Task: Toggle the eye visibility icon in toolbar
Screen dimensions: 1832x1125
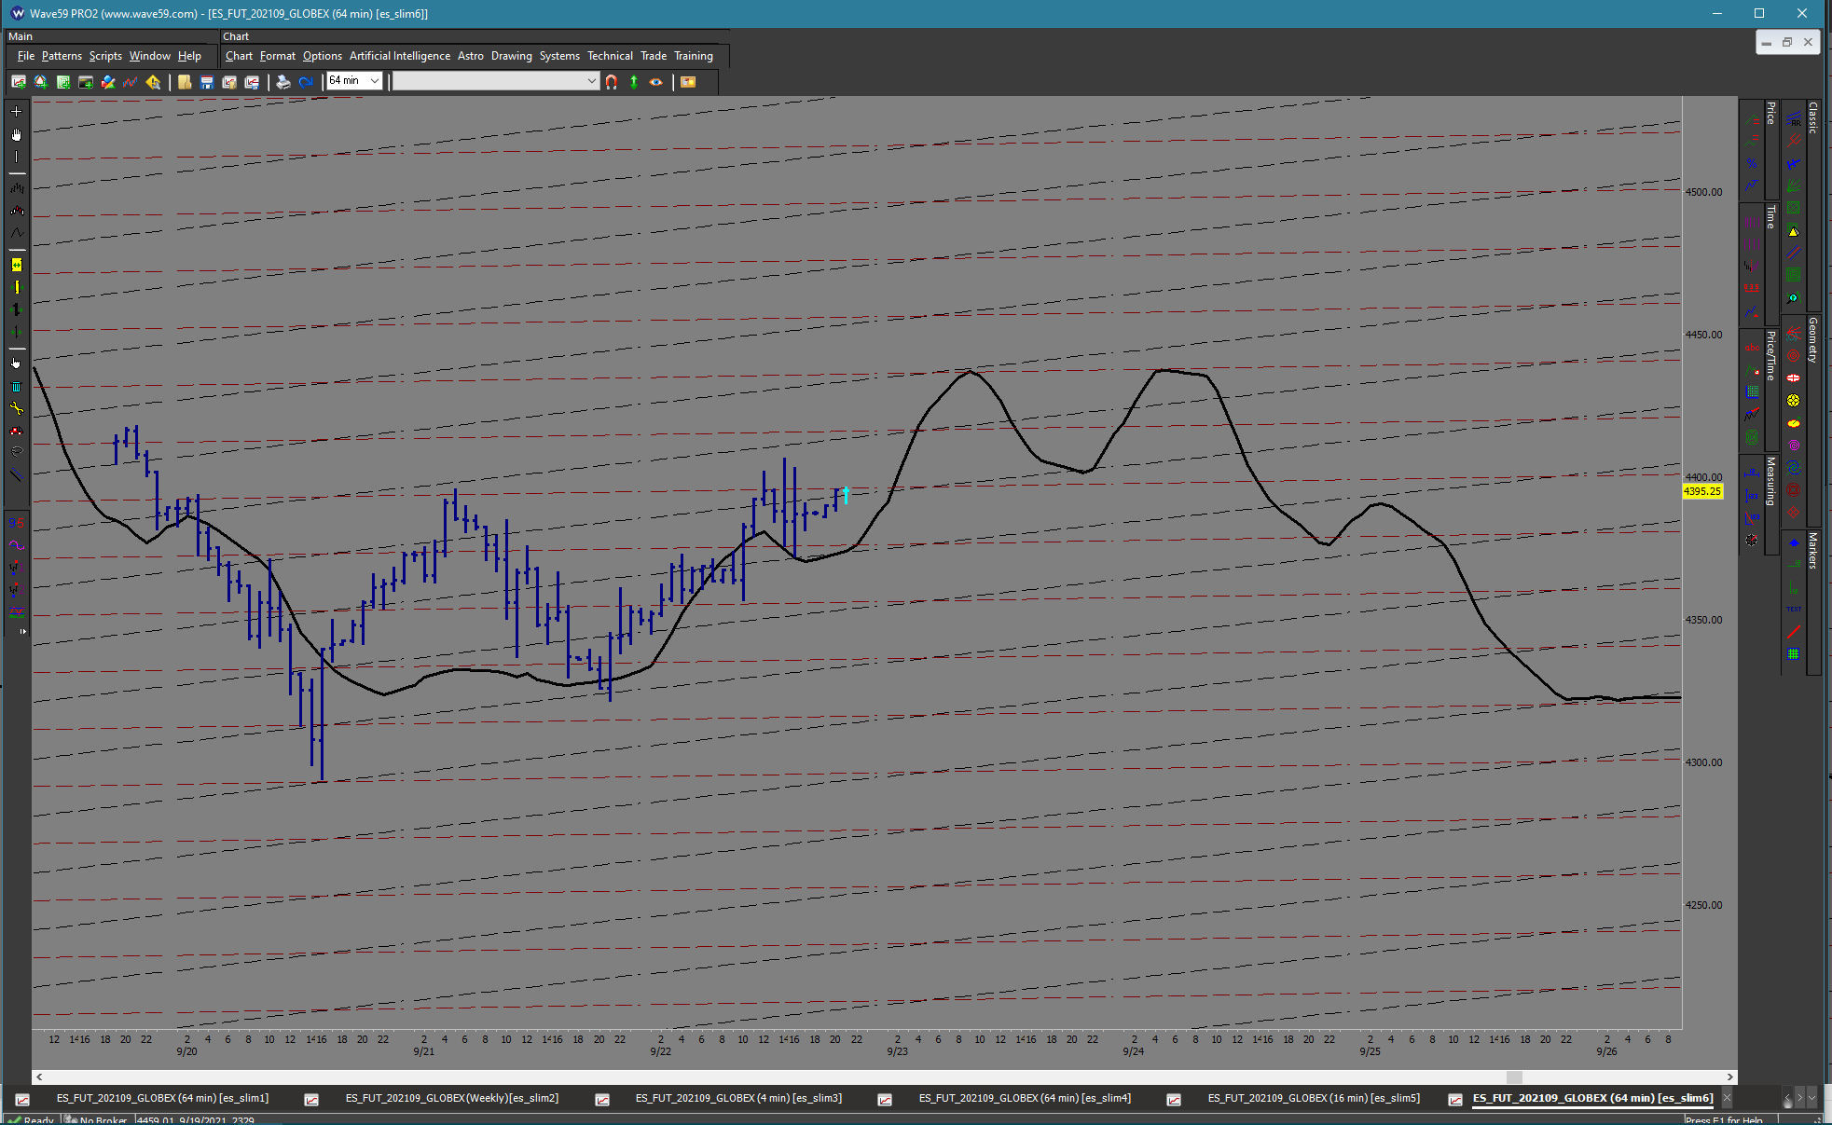Action: (656, 82)
